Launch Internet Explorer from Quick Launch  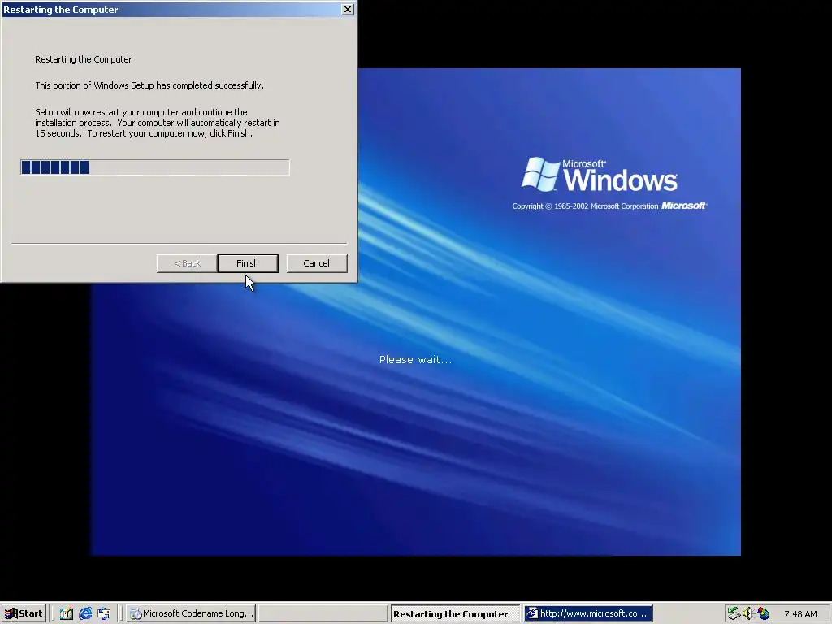pyautogui.click(x=84, y=614)
